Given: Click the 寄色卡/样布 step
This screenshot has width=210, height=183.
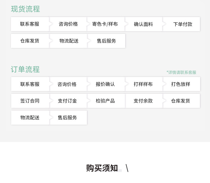Looking at the screenshot, I should click(106, 24).
